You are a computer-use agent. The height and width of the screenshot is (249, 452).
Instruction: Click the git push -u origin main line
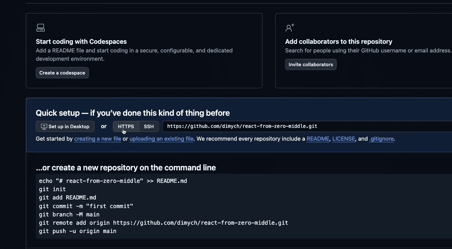click(x=78, y=231)
